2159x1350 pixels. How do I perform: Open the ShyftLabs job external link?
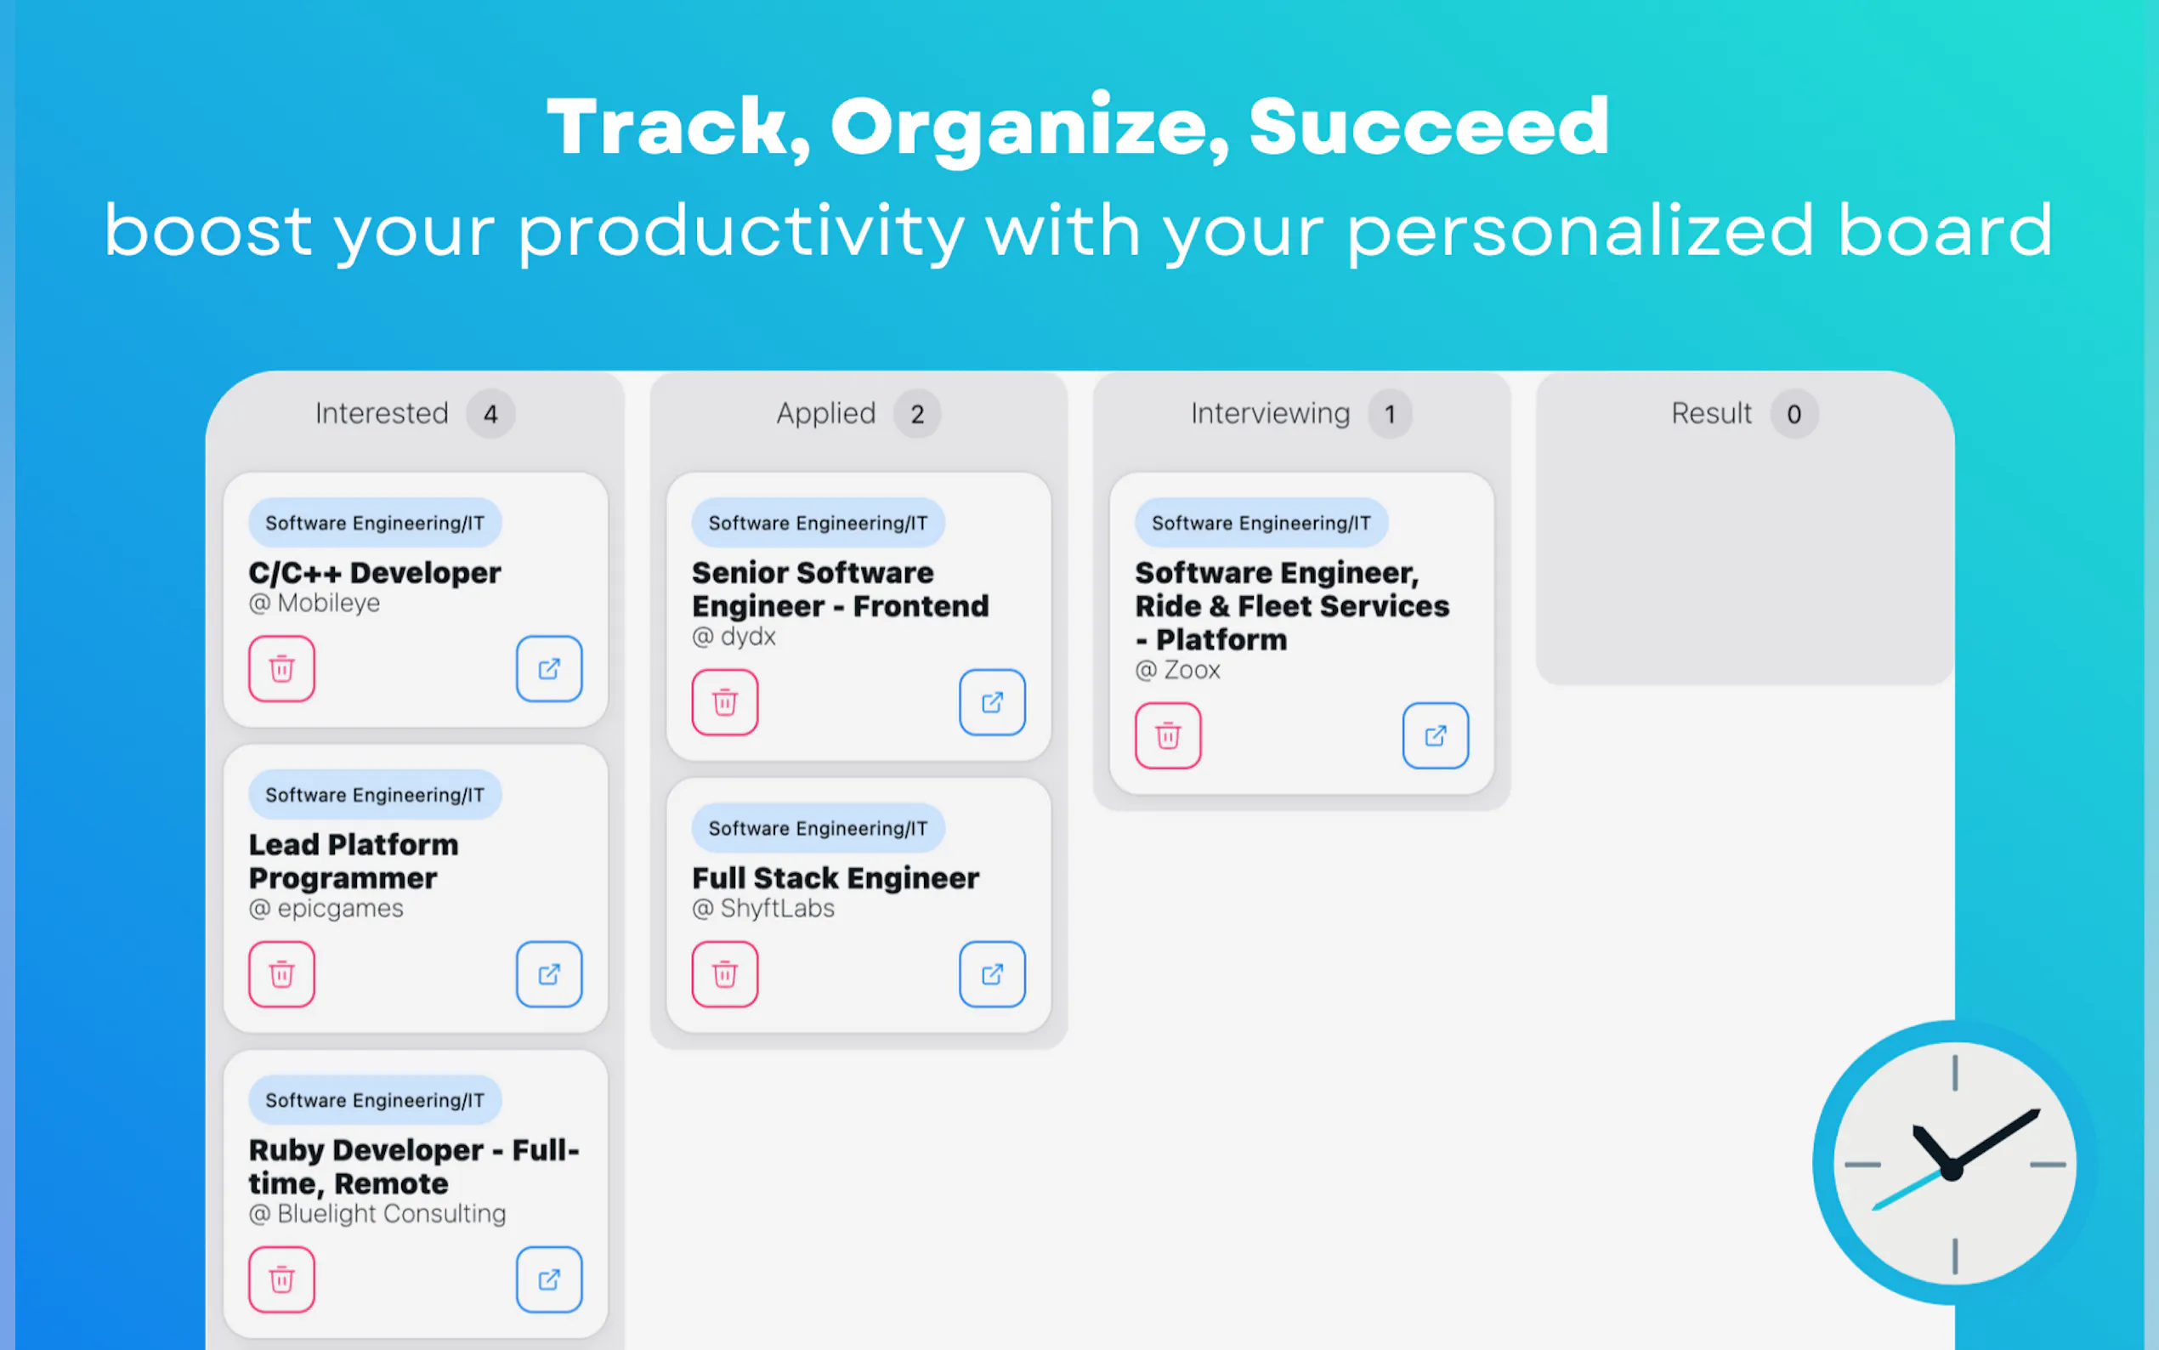click(992, 974)
